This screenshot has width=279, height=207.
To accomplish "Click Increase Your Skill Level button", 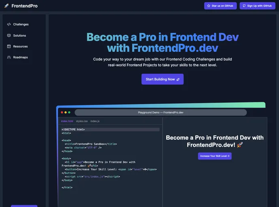I will [215, 156].
